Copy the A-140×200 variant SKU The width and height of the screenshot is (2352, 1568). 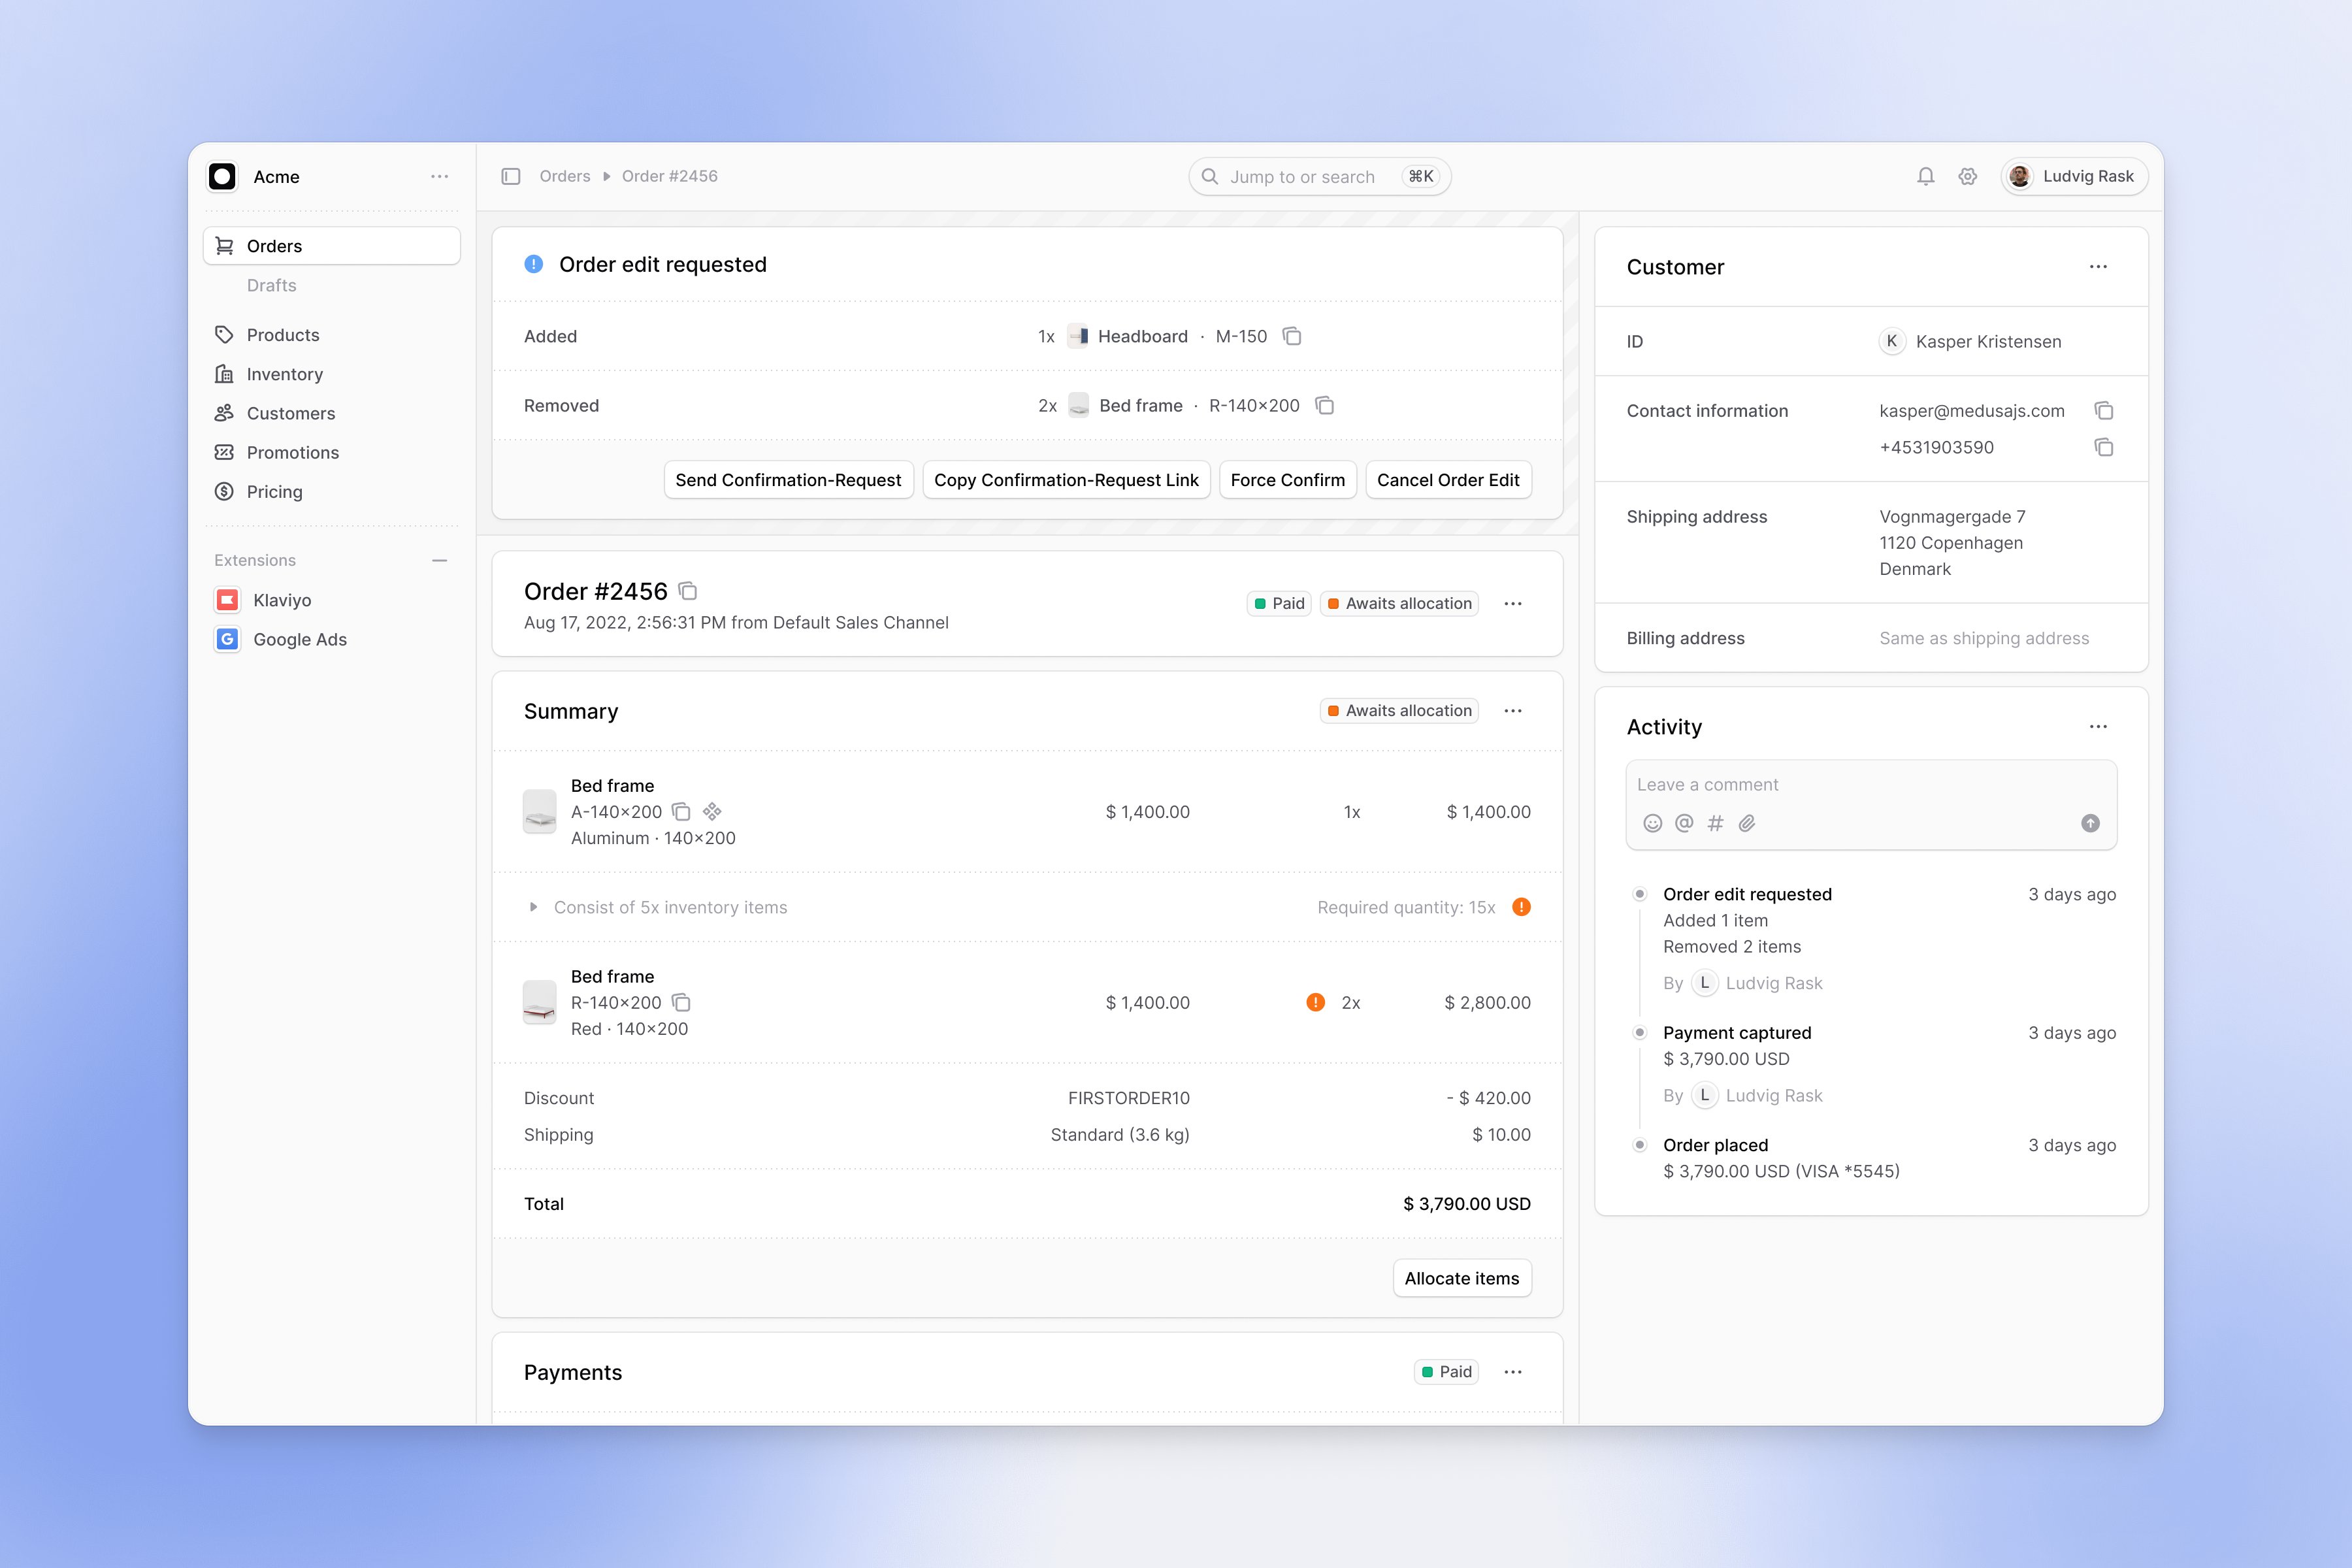click(x=681, y=812)
